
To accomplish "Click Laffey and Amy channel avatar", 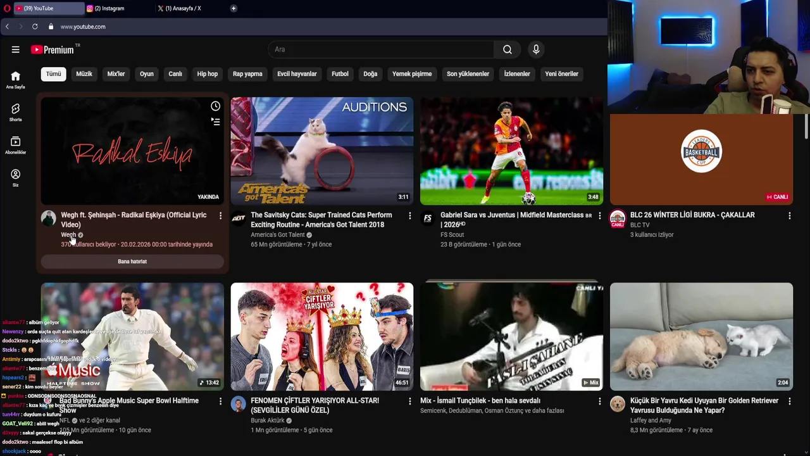I will [618, 404].
